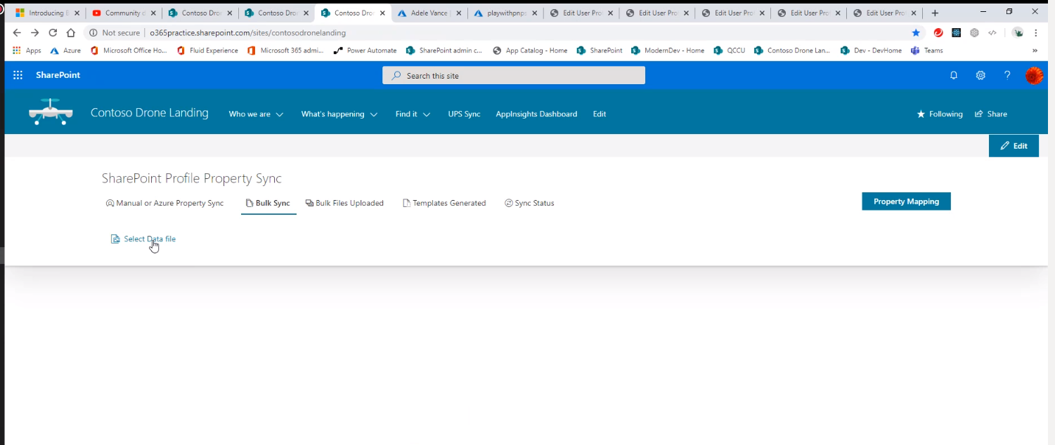Toggle Following for this site

tap(940, 114)
